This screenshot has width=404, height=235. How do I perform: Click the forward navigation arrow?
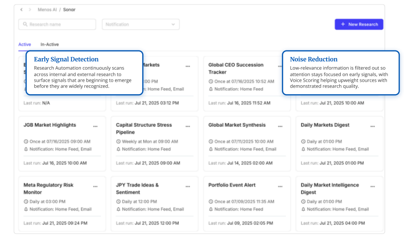29,10
